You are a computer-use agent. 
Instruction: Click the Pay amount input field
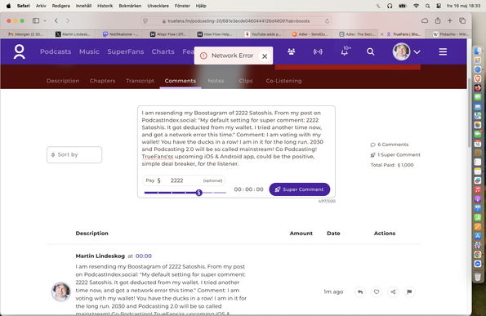(184, 180)
